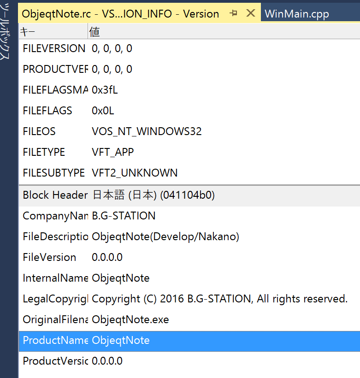Viewport: 360px width, 378px height.
Task: Open the ツールボックス side panel
Action: (x=6, y=32)
